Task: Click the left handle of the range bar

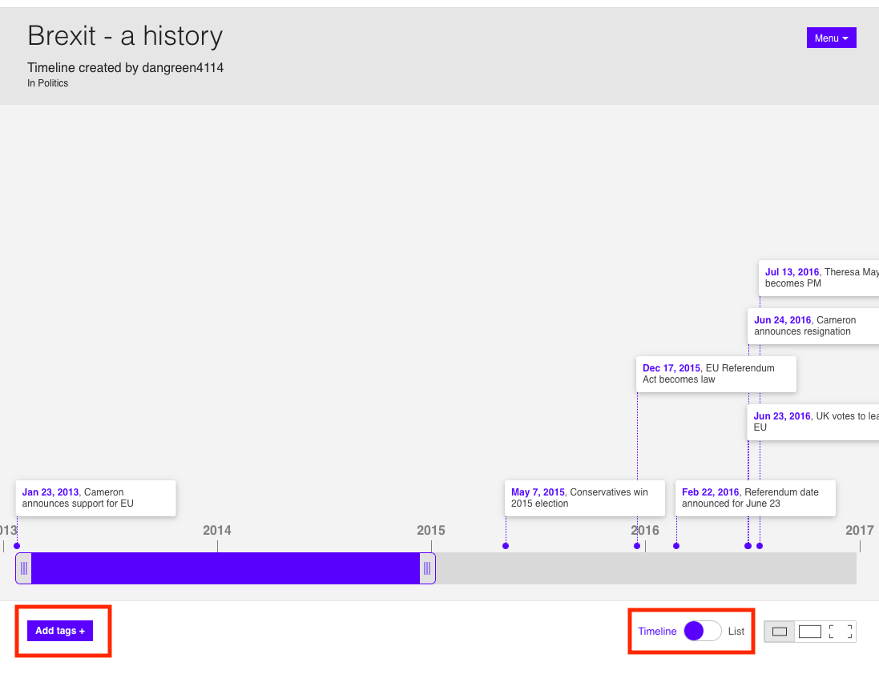Action: [24, 568]
